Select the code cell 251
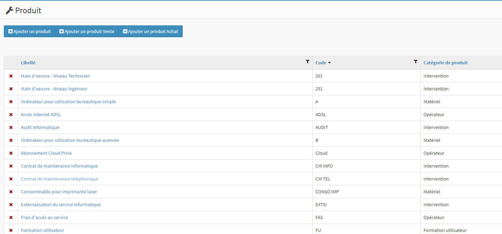The height and width of the screenshot is (234, 502). coord(366,89)
